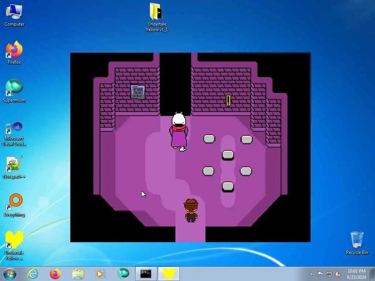Open Supermium from the taskbar
The height and width of the screenshot is (281, 375).
pos(123,274)
